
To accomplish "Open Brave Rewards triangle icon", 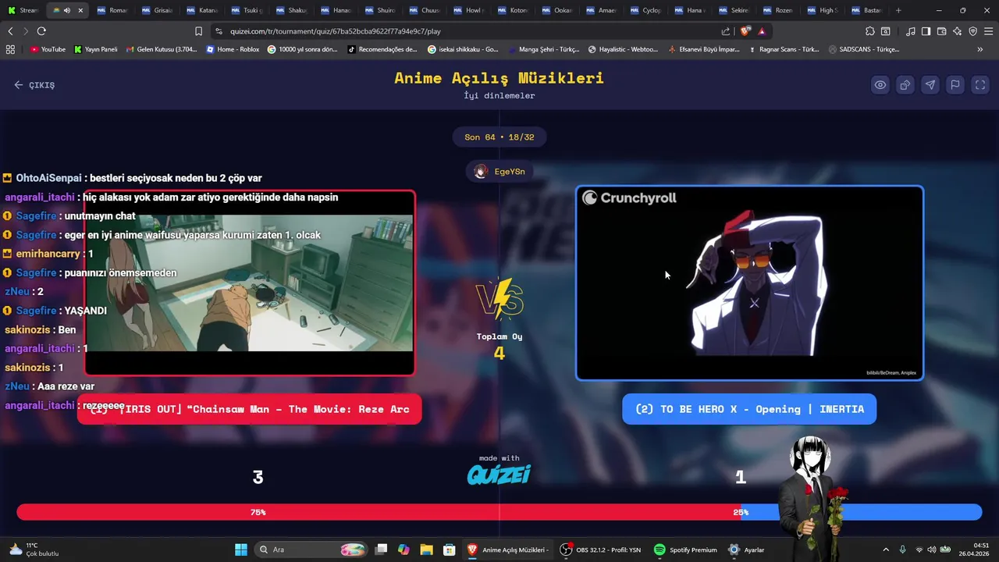I will point(762,31).
